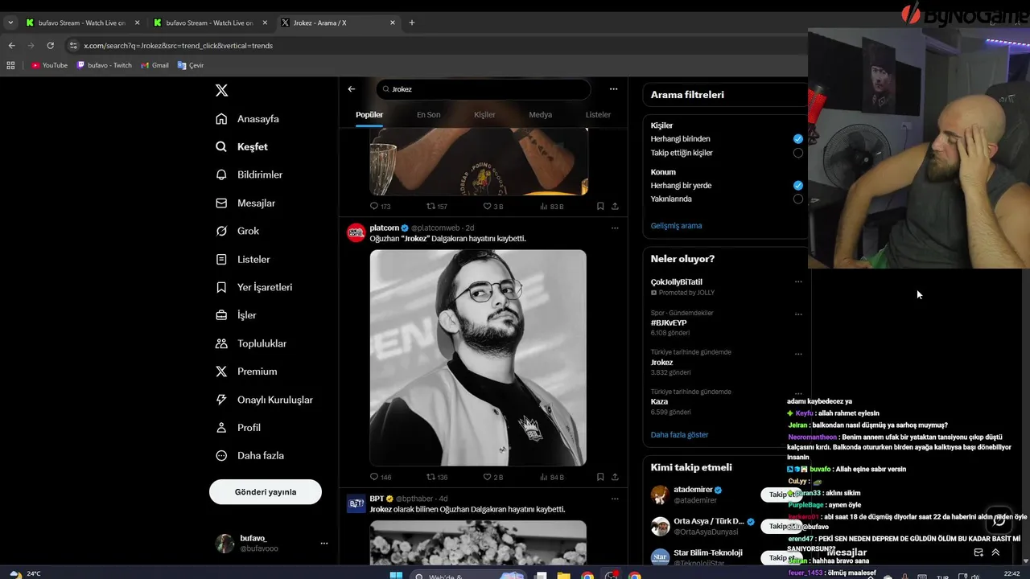The image size is (1030, 579).
Task: Switch to the Kişiler tab
Action: click(484, 115)
